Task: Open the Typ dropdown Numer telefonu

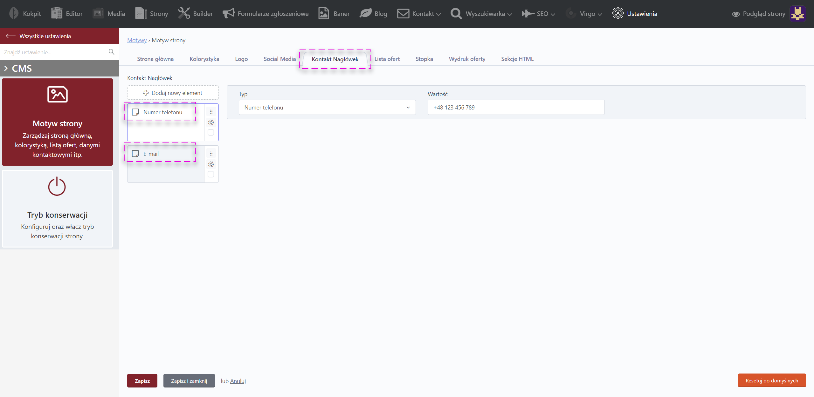Action: [x=327, y=108]
